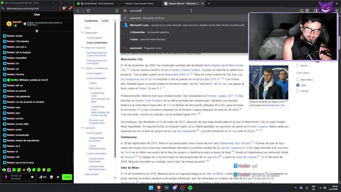Open the Inicio contents link
The width and height of the screenshot is (341, 192).
click(87, 28)
